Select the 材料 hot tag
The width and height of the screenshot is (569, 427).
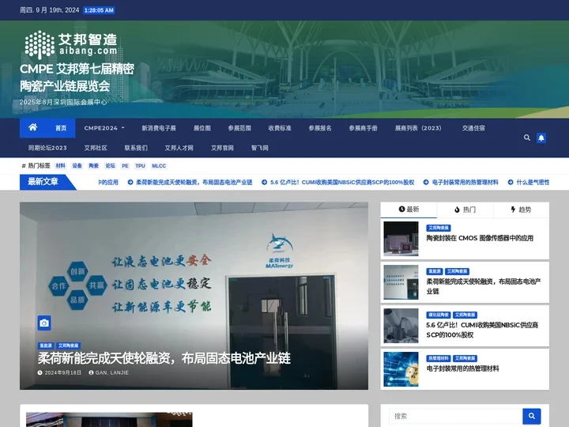tap(60, 165)
